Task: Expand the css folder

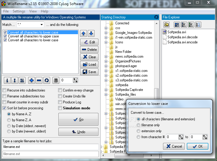Action: pyautogui.click(x=106, y=28)
